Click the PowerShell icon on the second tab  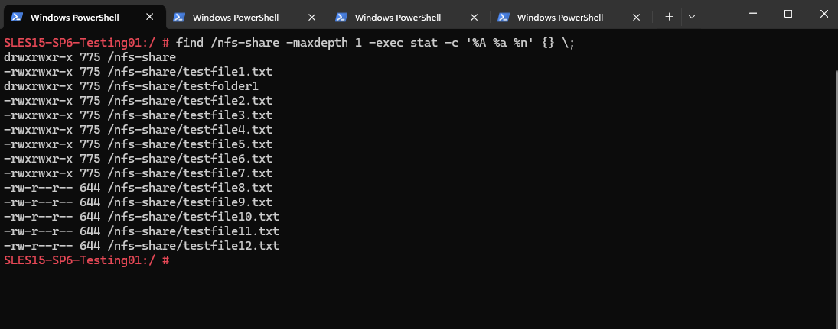(179, 17)
